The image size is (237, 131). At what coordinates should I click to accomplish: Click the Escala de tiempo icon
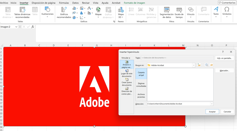click(179, 12)
